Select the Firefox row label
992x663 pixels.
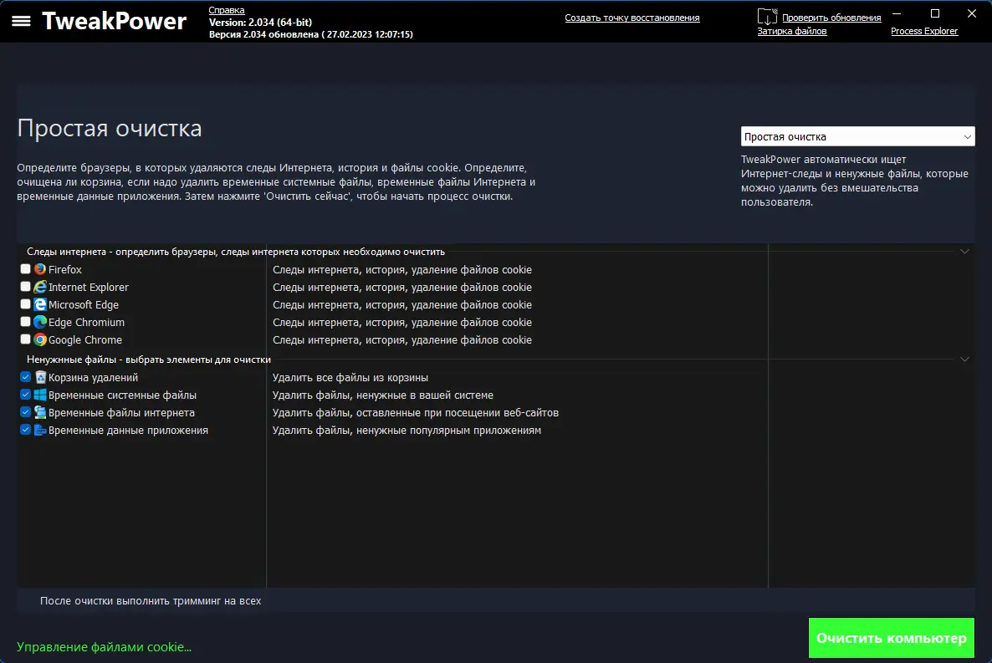[65, 269]
